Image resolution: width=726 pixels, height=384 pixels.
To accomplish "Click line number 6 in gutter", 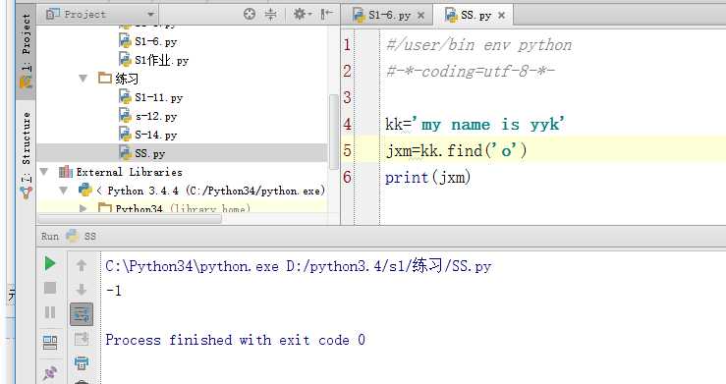I will point(347,177).
